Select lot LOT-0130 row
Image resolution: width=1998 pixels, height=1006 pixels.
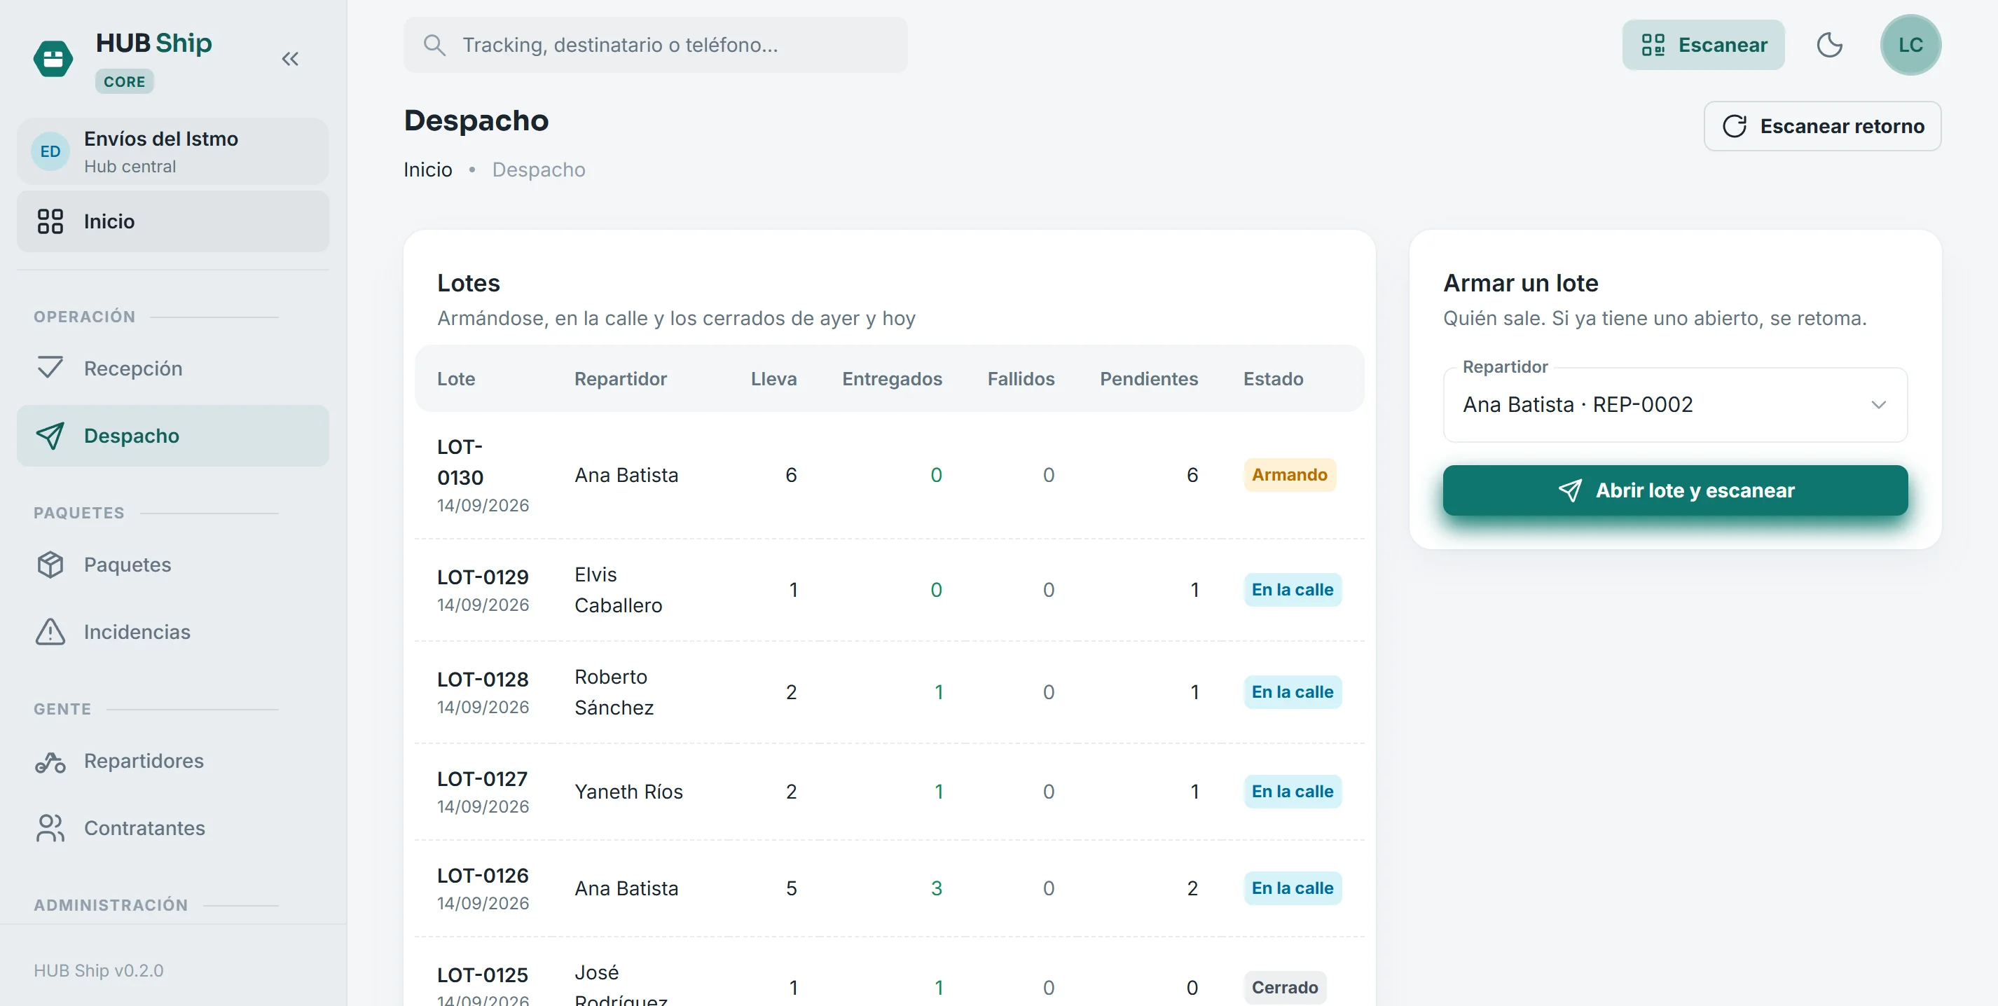pyautogui.click(x=889, y=475)
